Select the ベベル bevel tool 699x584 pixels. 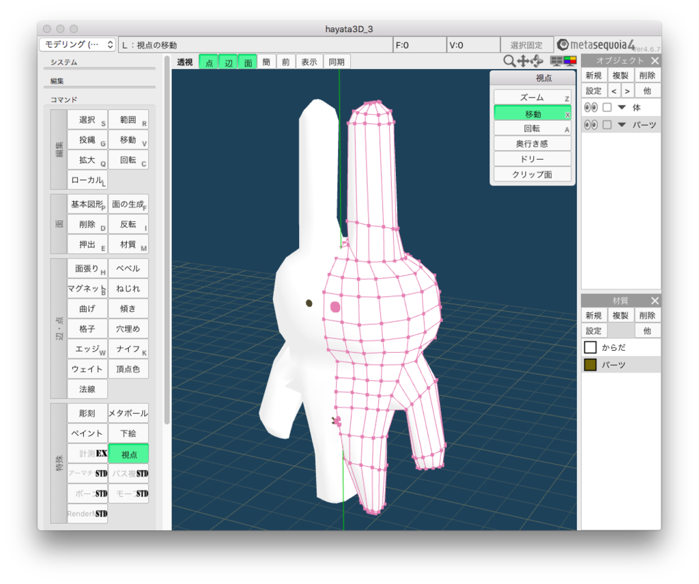[128, 269]
